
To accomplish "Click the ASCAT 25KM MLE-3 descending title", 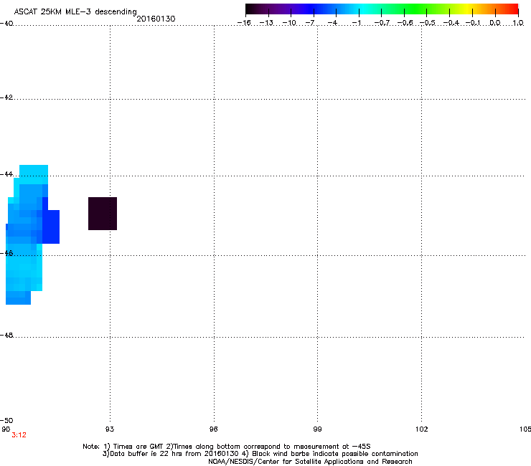I will (x=75, y=12).
